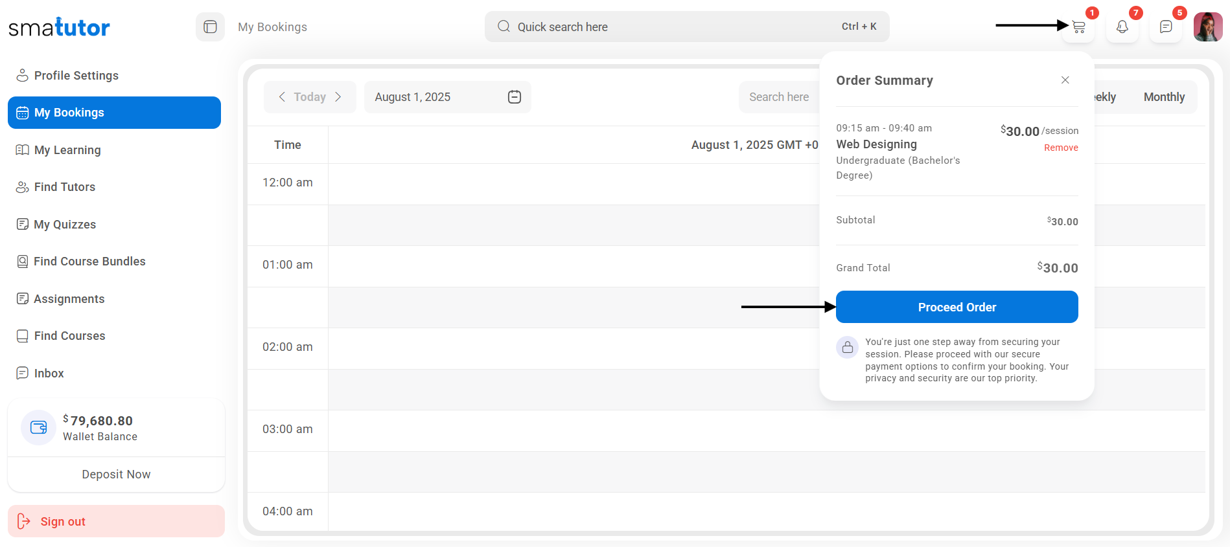Go to next day arrow
Image resolution: width=1230 pixels, height=547 pixels.
[338, 97]
